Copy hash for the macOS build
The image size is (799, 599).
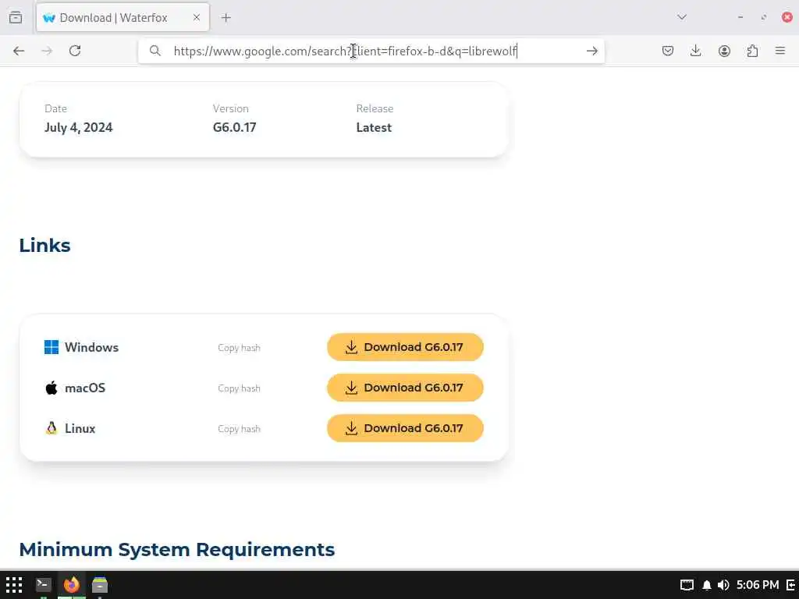239,388
